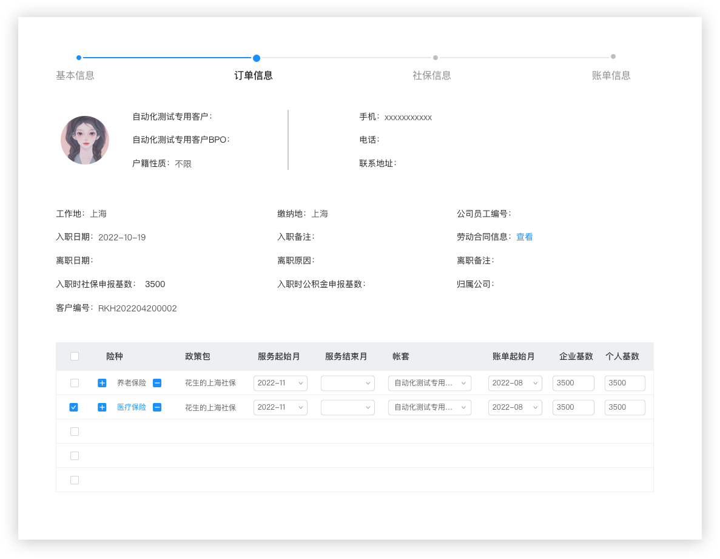Screen dimensions: 720x559
Task: Open 服务结束月 dropdown for 医疗保险 row
Action: pyautogui.click(x=347, y=407)
